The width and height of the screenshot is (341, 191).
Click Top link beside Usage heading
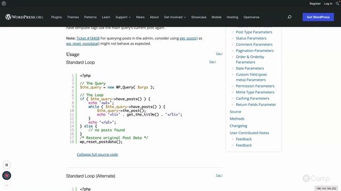219,54
